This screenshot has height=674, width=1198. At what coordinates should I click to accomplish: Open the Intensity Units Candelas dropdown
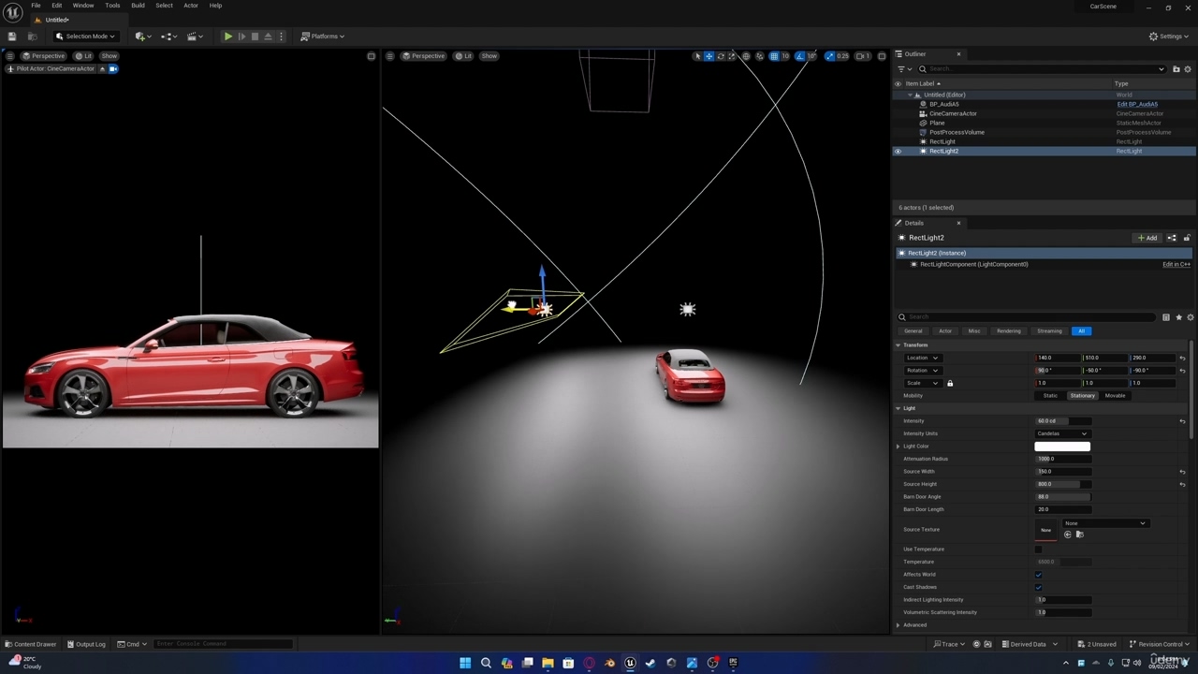[1062, 433]
